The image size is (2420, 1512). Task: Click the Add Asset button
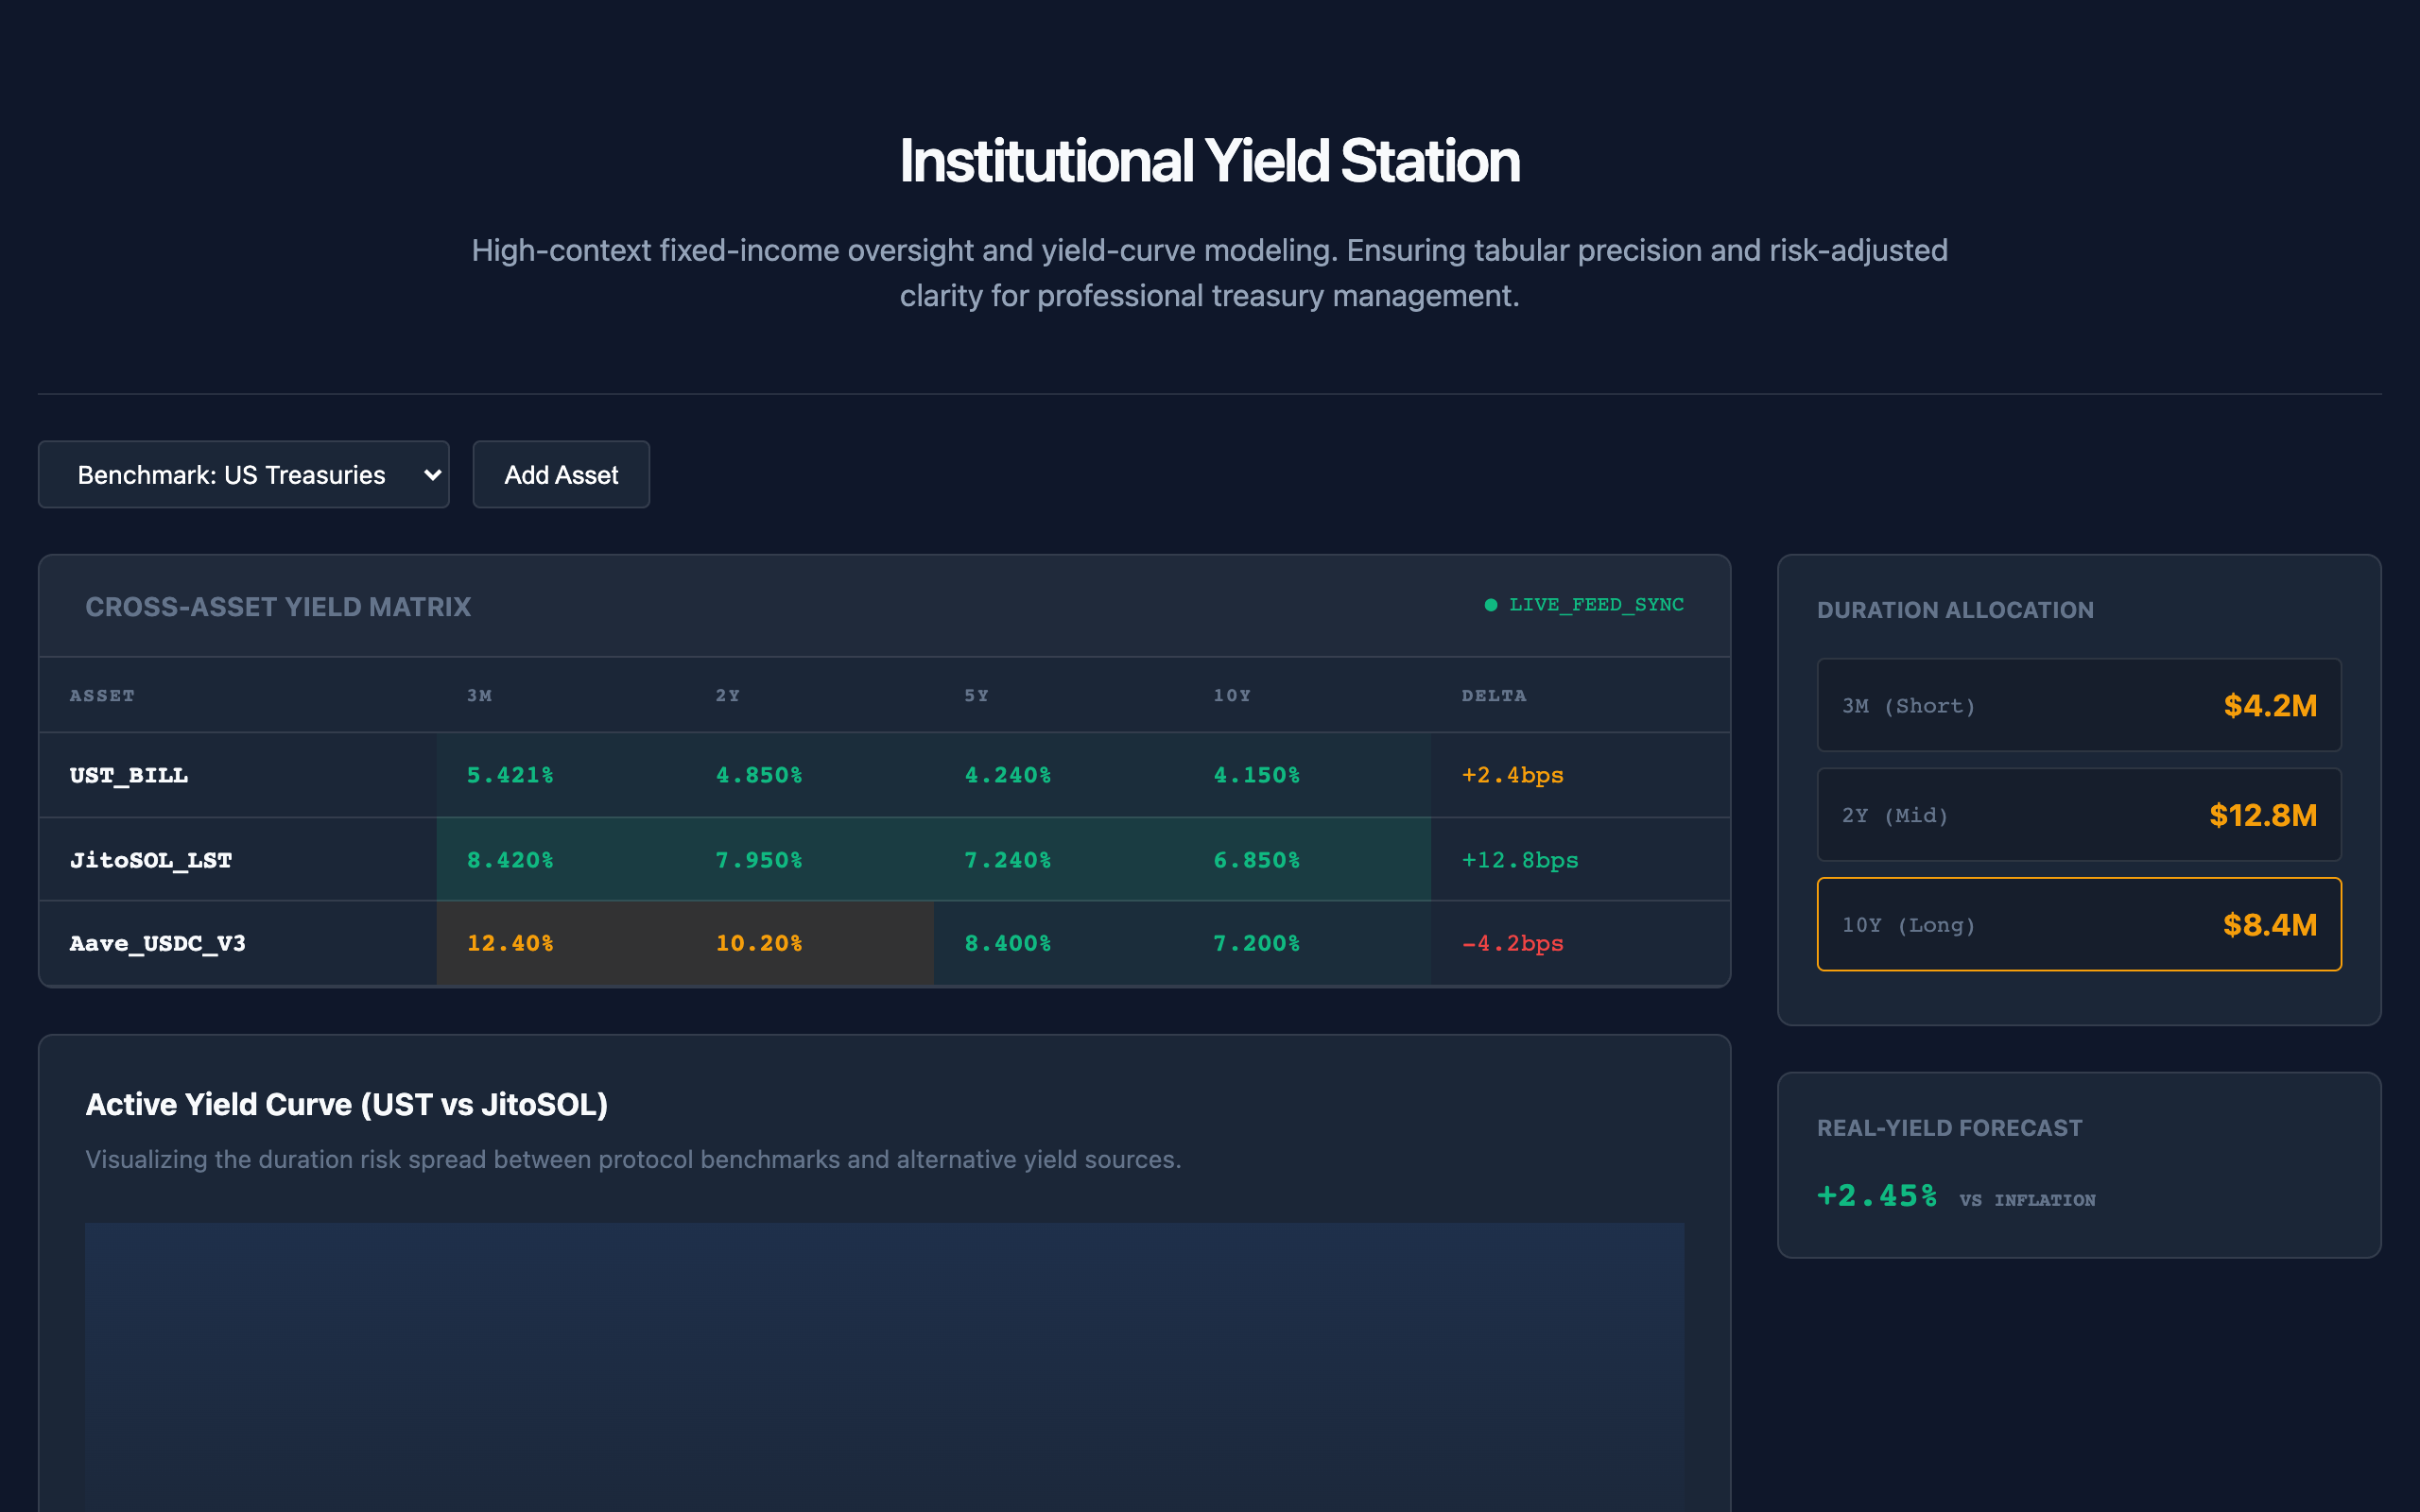[561, 475]
